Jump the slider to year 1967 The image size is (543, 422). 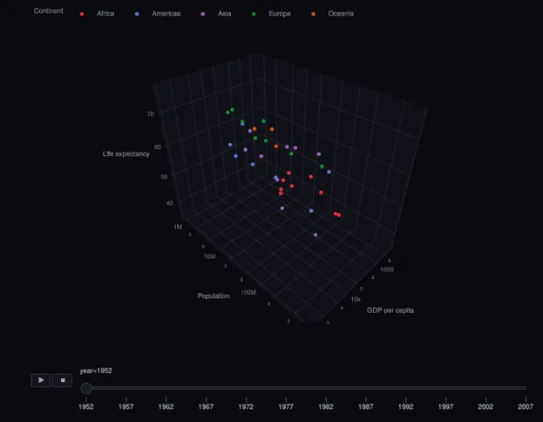(206, 407)
